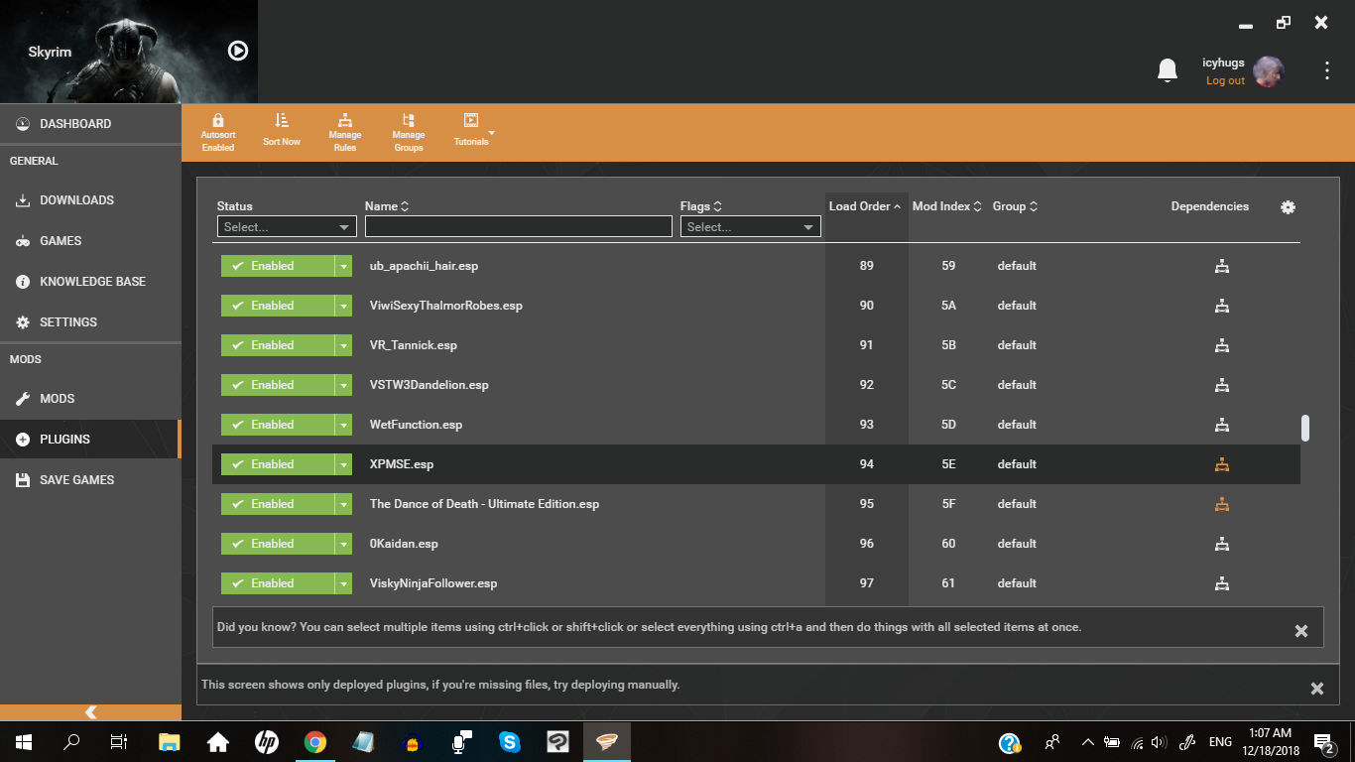Open notifications bell icon

point(1168,70)
